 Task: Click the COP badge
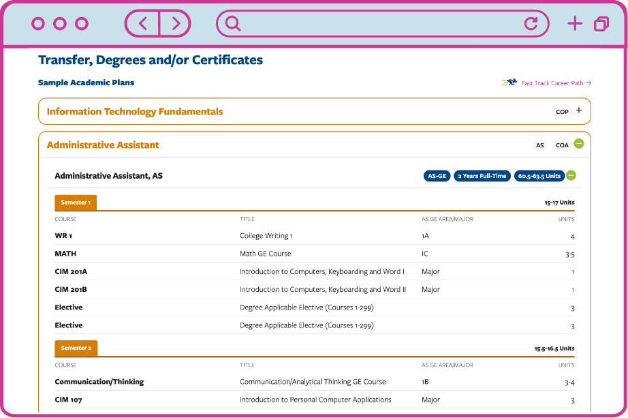point(562,112)
